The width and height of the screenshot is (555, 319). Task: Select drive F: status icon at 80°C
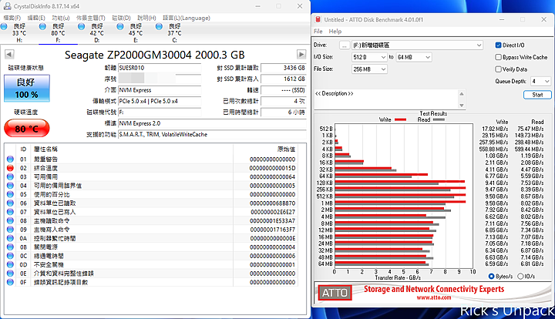pos(42,26)
